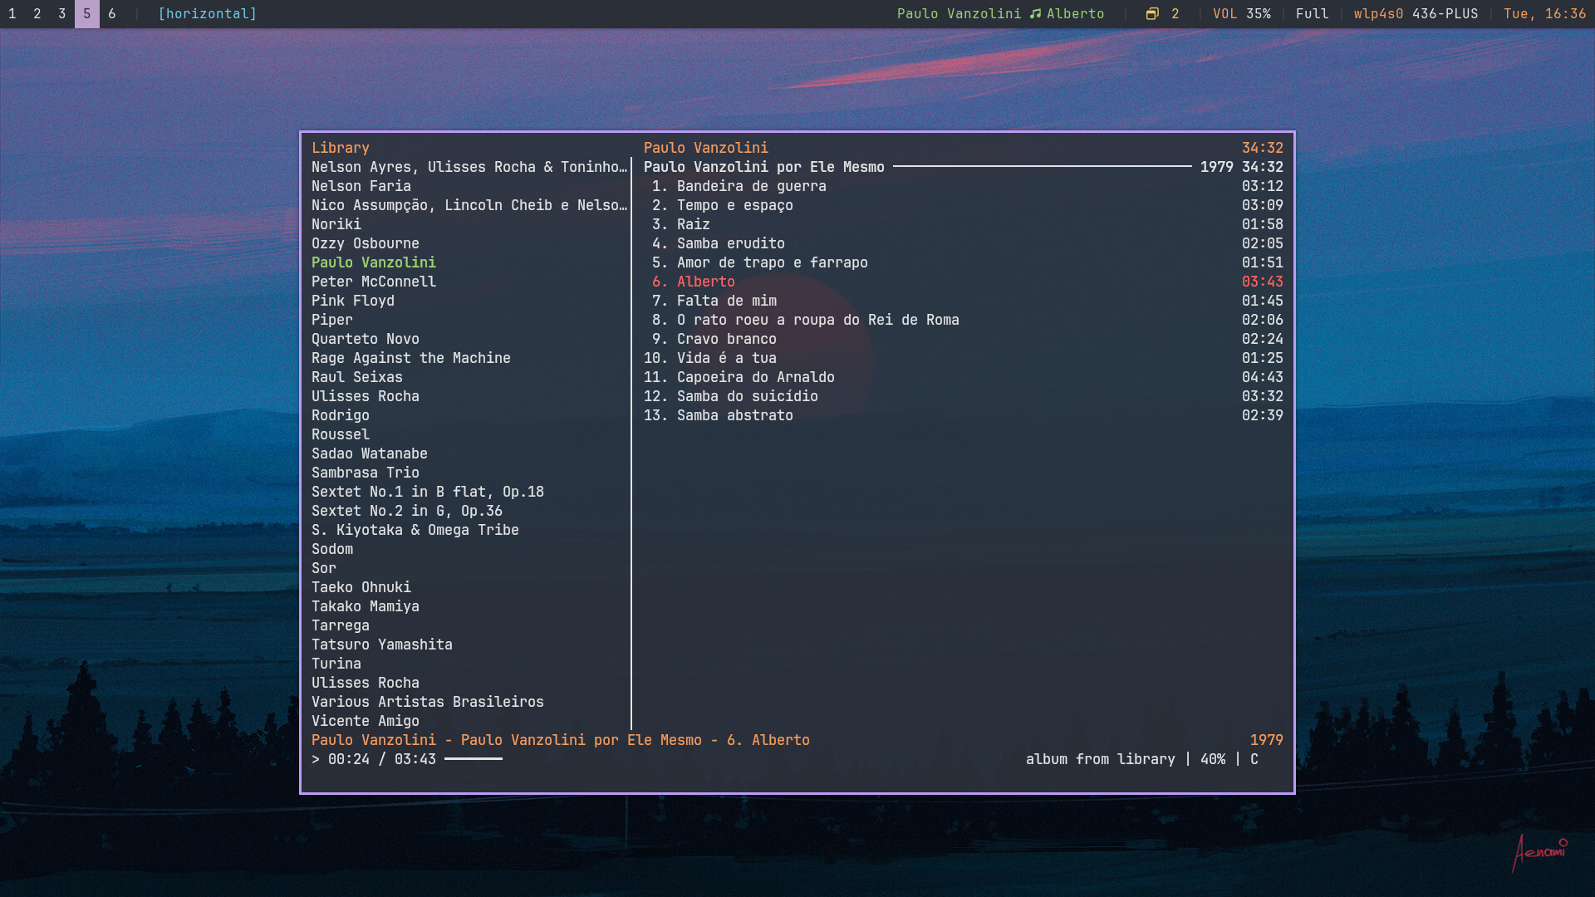Screen dimensions: 1595x897
Task: Click the Full battery status
Action: (1313, 13)
